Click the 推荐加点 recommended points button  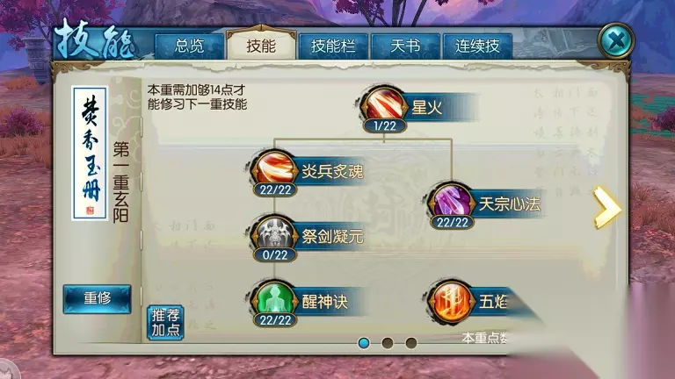point(166,322)
